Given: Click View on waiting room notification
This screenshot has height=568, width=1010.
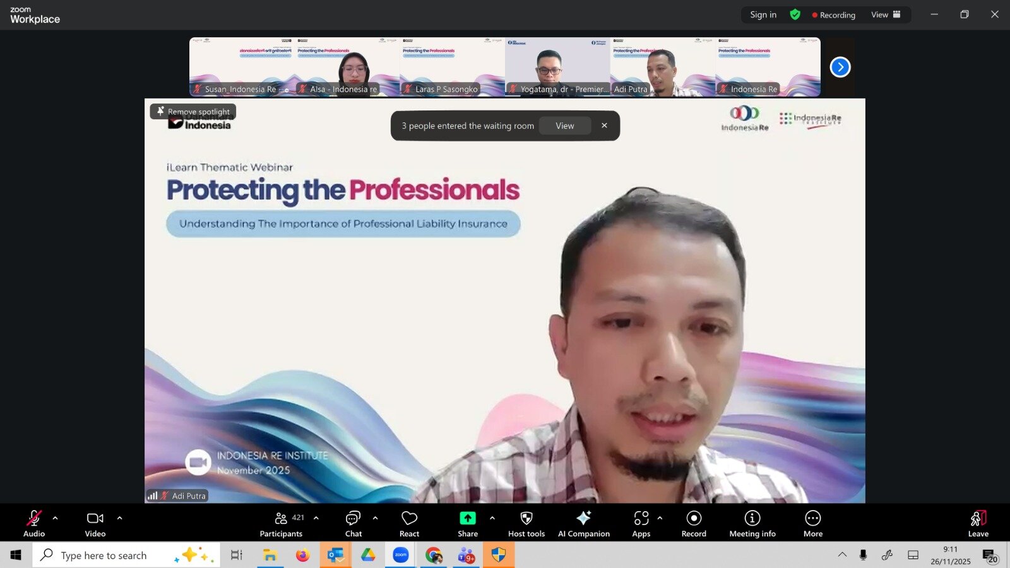Looking at the screenshot, I should coord(565,126).
